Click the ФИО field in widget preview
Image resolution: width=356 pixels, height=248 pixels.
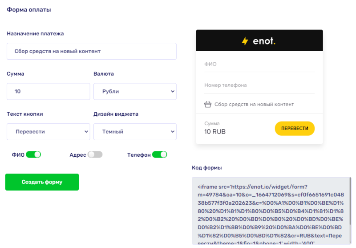pos(259,64)
